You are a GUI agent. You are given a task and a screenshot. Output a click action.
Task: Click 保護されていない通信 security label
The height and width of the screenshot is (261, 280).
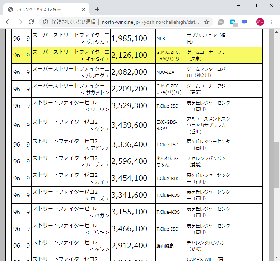click(x=73, y=22)
